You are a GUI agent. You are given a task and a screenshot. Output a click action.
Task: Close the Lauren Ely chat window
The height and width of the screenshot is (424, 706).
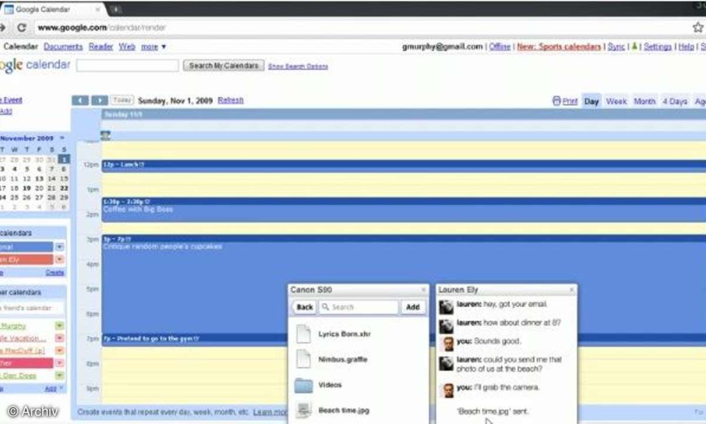(x=571, y=290)
